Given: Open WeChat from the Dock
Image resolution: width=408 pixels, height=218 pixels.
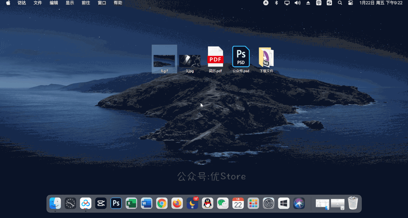Looking at the screenshot, I should (x=223, y=203).
